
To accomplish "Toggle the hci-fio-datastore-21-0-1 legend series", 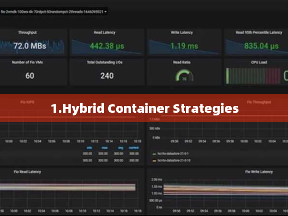I will (x=173, y=154).
